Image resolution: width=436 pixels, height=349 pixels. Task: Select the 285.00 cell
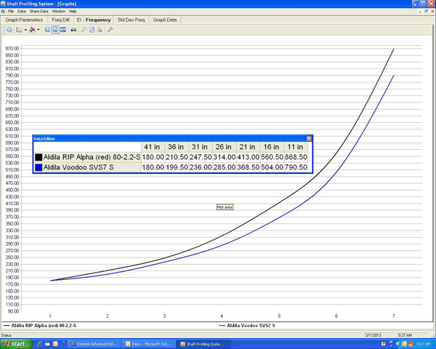[224, 167]
